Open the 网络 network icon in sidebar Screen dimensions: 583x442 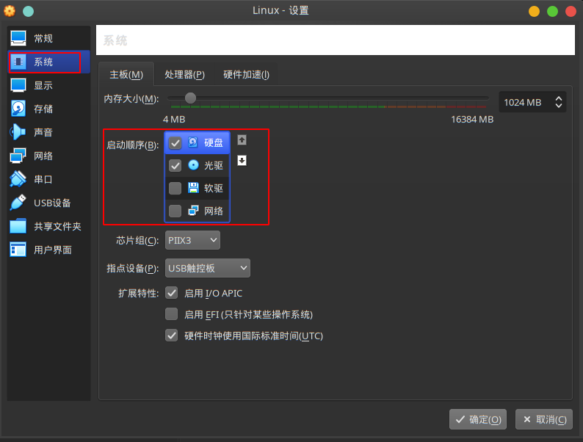(18, 156)
